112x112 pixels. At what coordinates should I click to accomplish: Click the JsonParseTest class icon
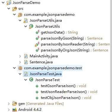[x=31, y=80]
